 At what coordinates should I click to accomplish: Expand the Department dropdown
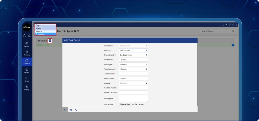click(133, 55)
